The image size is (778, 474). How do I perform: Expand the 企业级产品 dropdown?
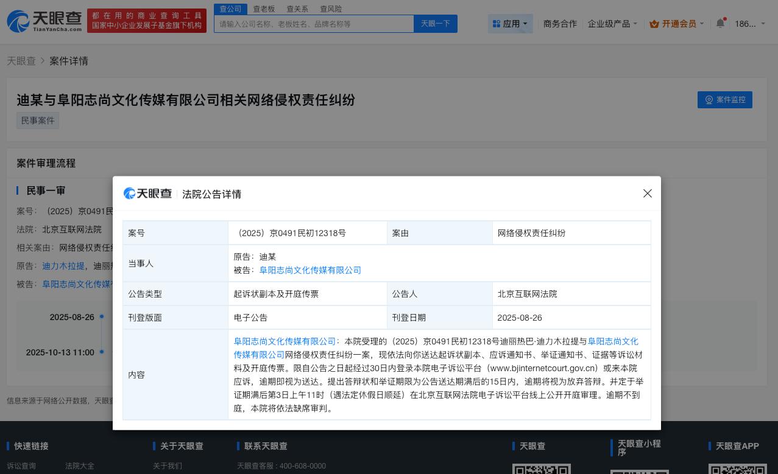(612, 24)
